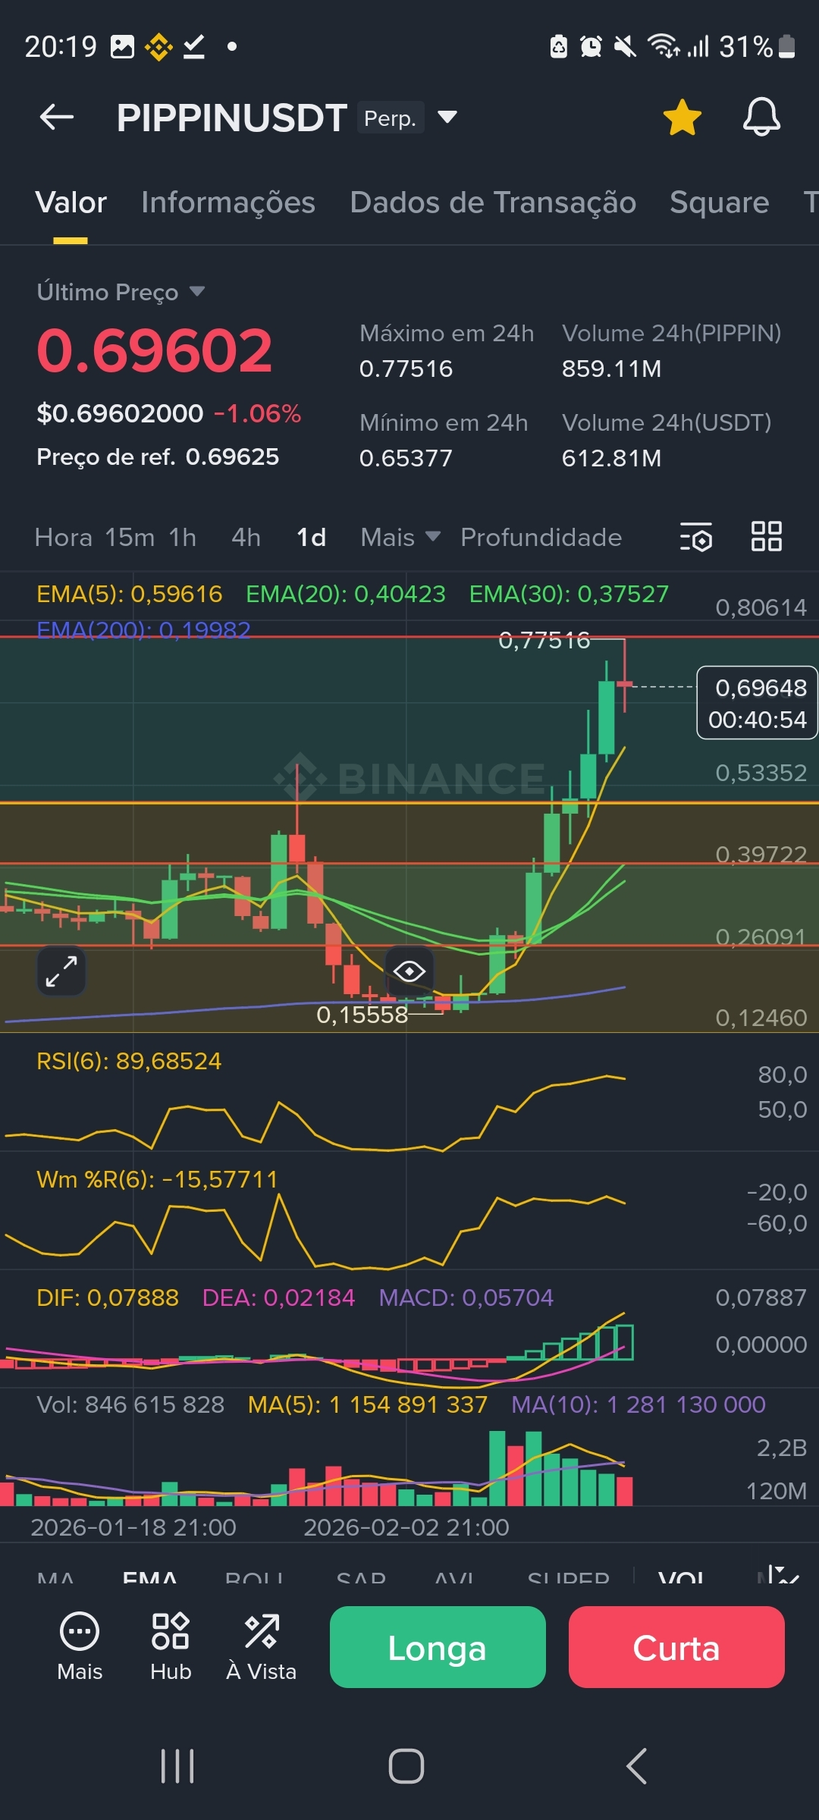Select the 1d chart interval

pyautogui.click(x=311, y=537)
